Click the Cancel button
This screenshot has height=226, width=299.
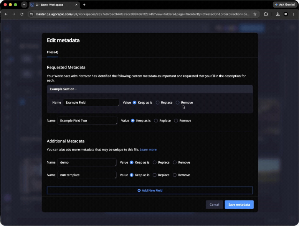(214, 205)
